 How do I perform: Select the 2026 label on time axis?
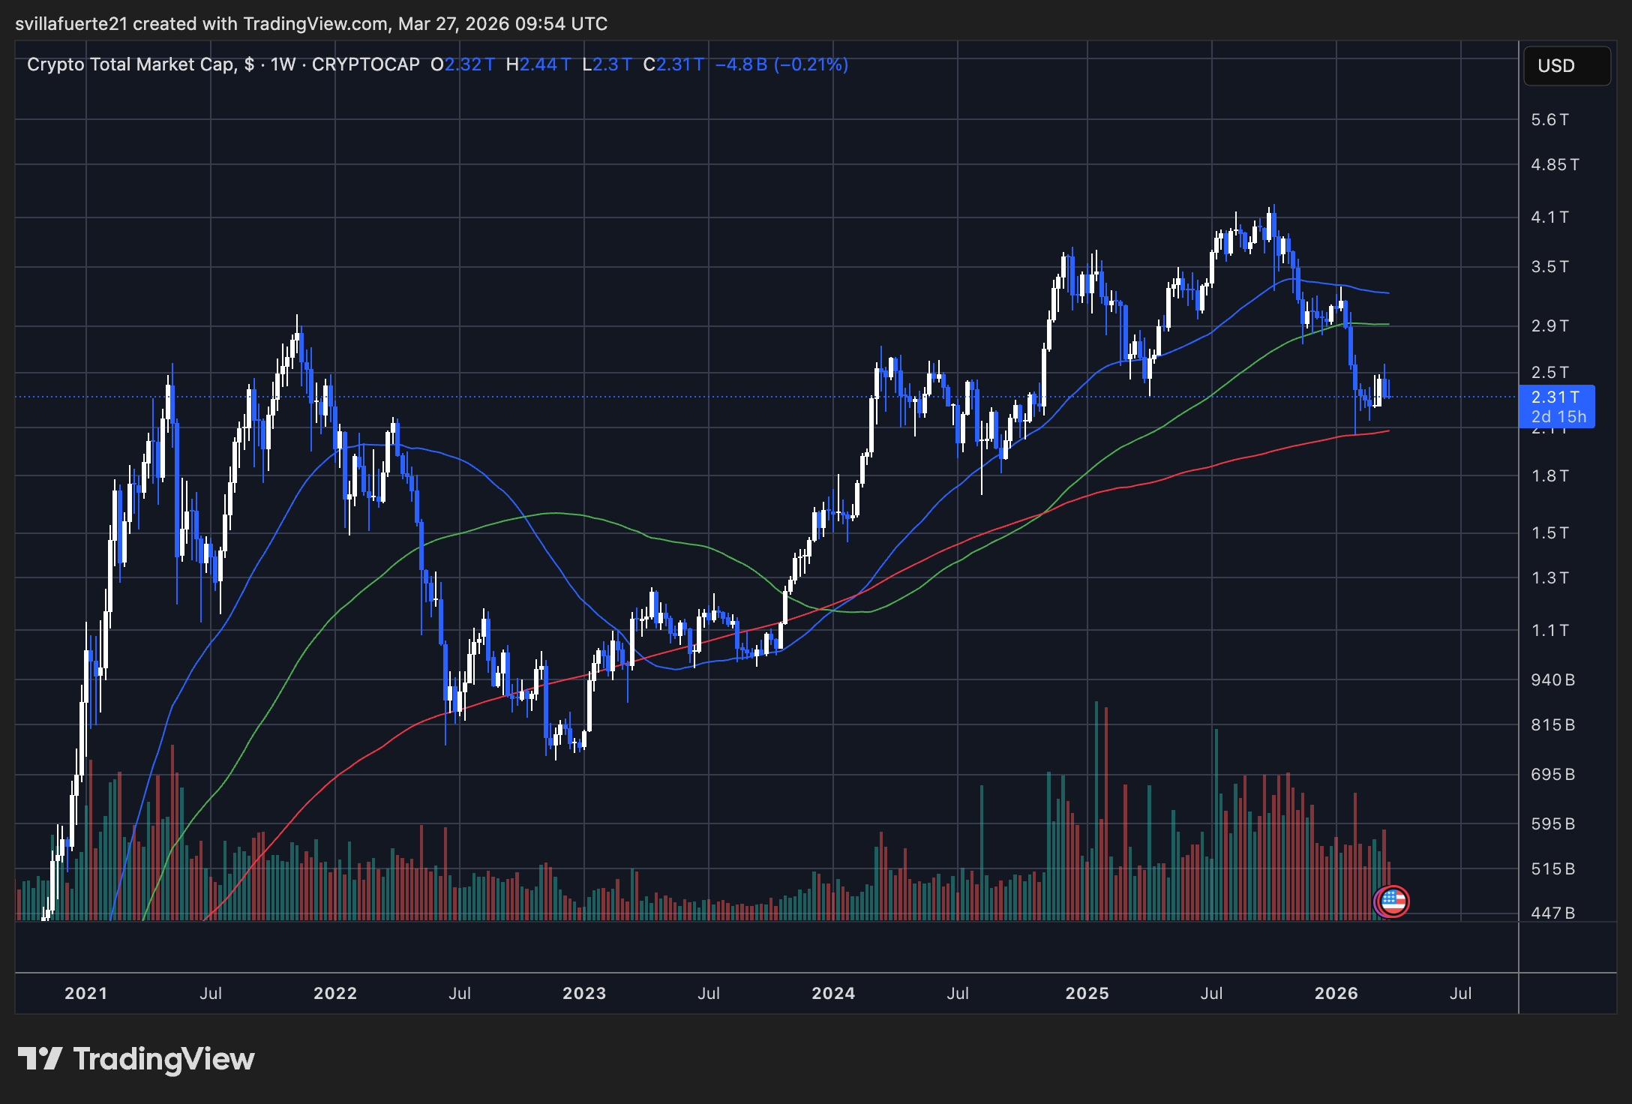point(1336,993)
